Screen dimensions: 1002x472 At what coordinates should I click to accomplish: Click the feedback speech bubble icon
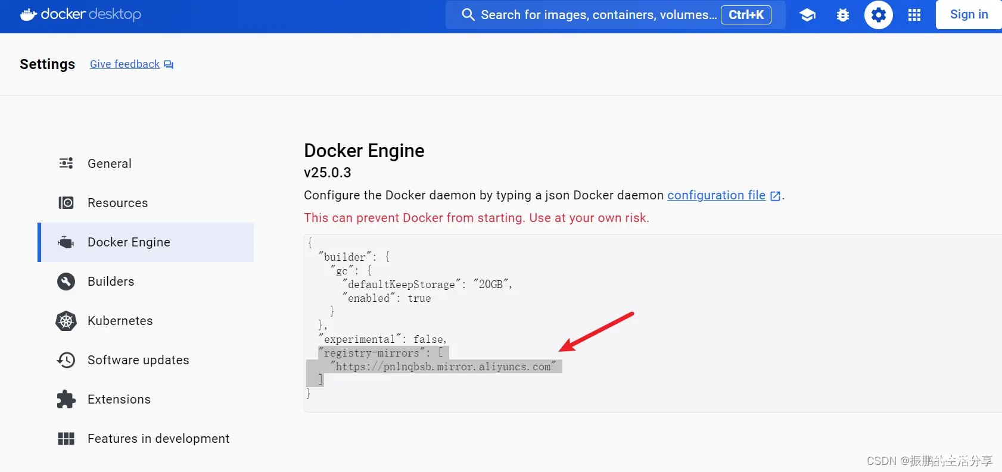coord(169,64)
